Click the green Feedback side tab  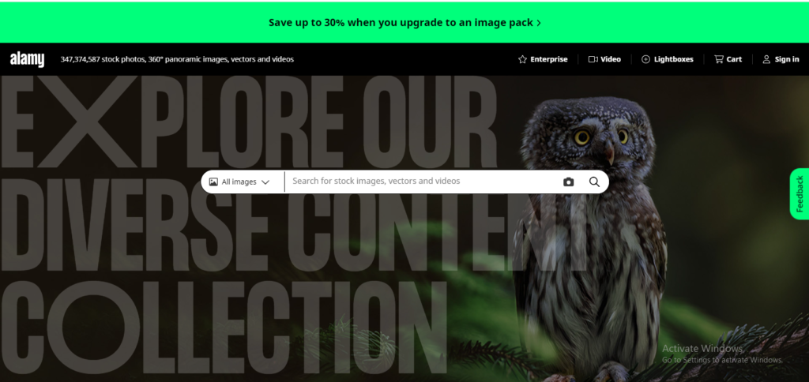click(800, 194)
